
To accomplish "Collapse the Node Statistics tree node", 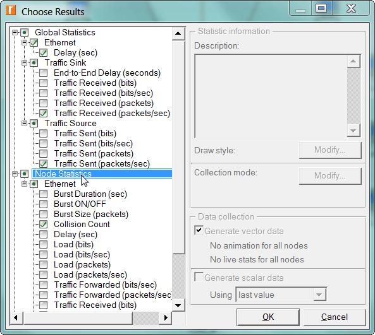I will (x=15, y=173).
